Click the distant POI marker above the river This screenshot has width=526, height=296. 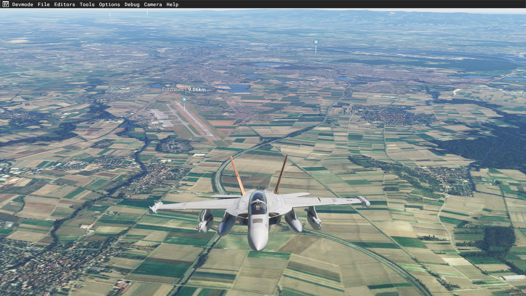coord(316,42)
